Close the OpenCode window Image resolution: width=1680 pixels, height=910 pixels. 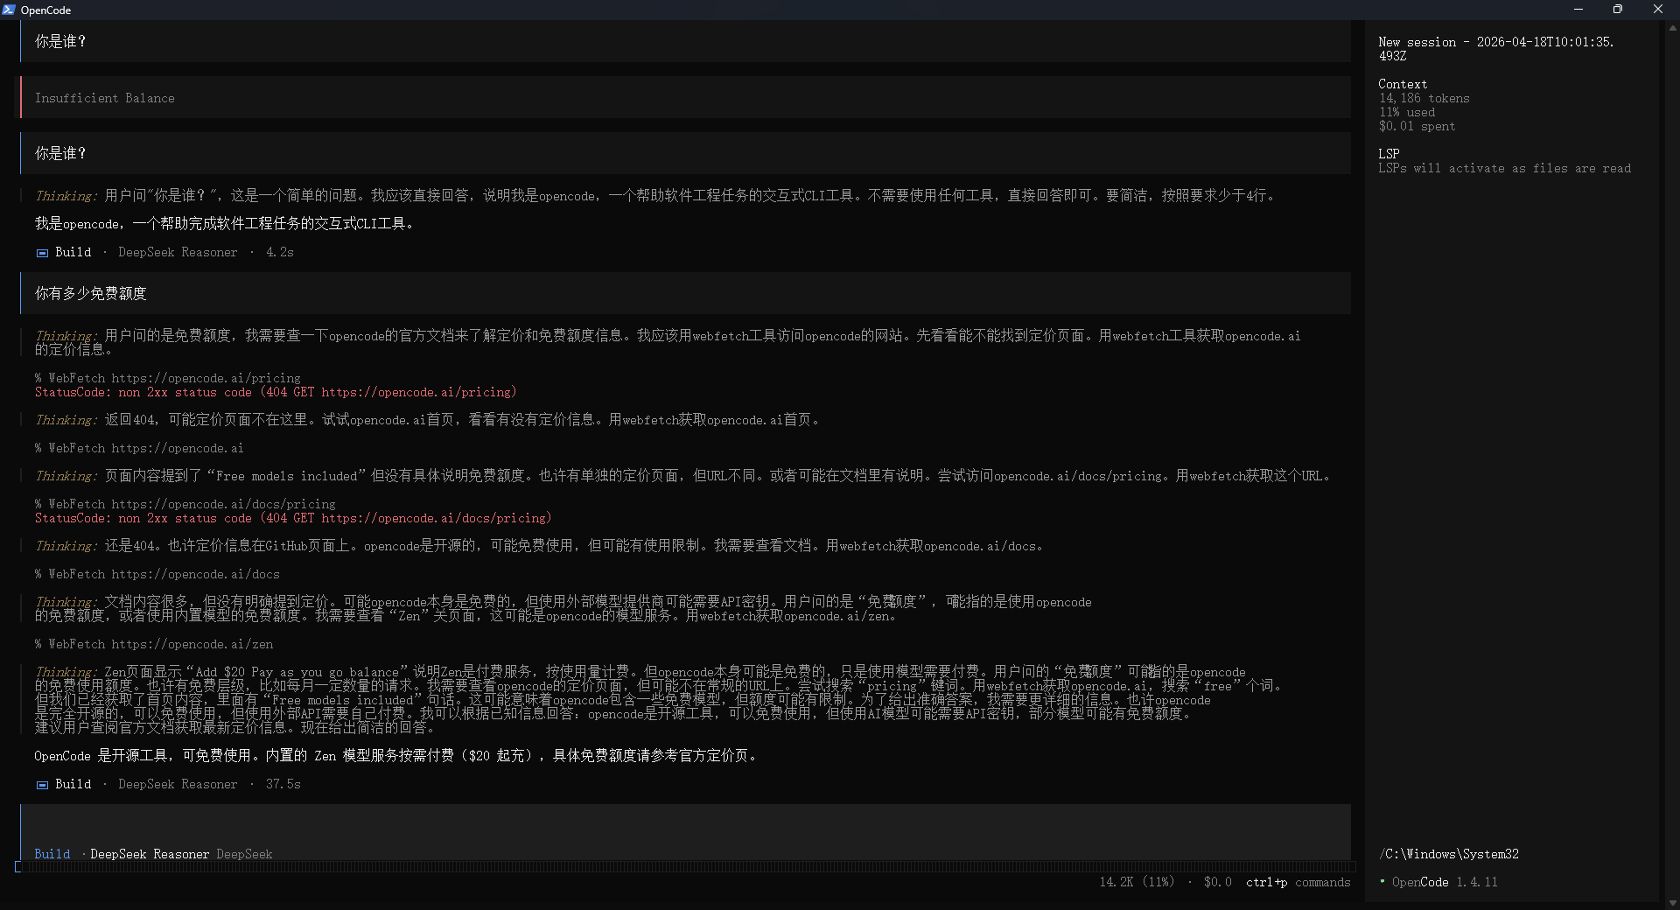click(x=1658, y=10)
